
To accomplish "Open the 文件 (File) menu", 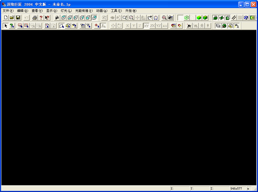I will (8, 11).
